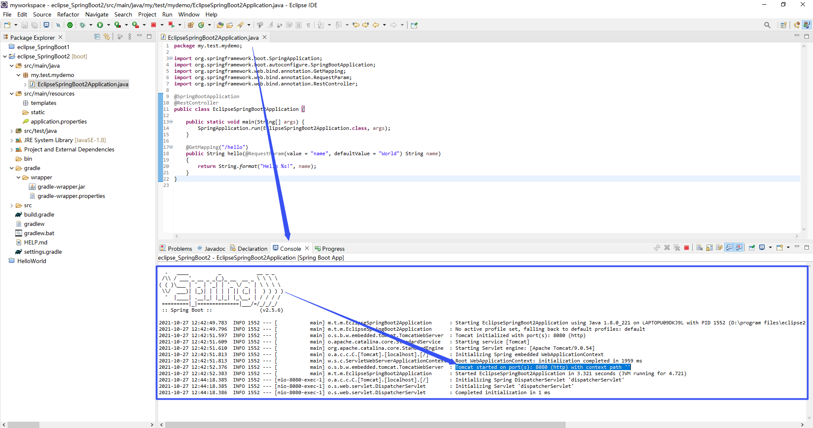Screen dimensions: 813x428
Task: Open the Refactor menu
Action: click(68, 14)
